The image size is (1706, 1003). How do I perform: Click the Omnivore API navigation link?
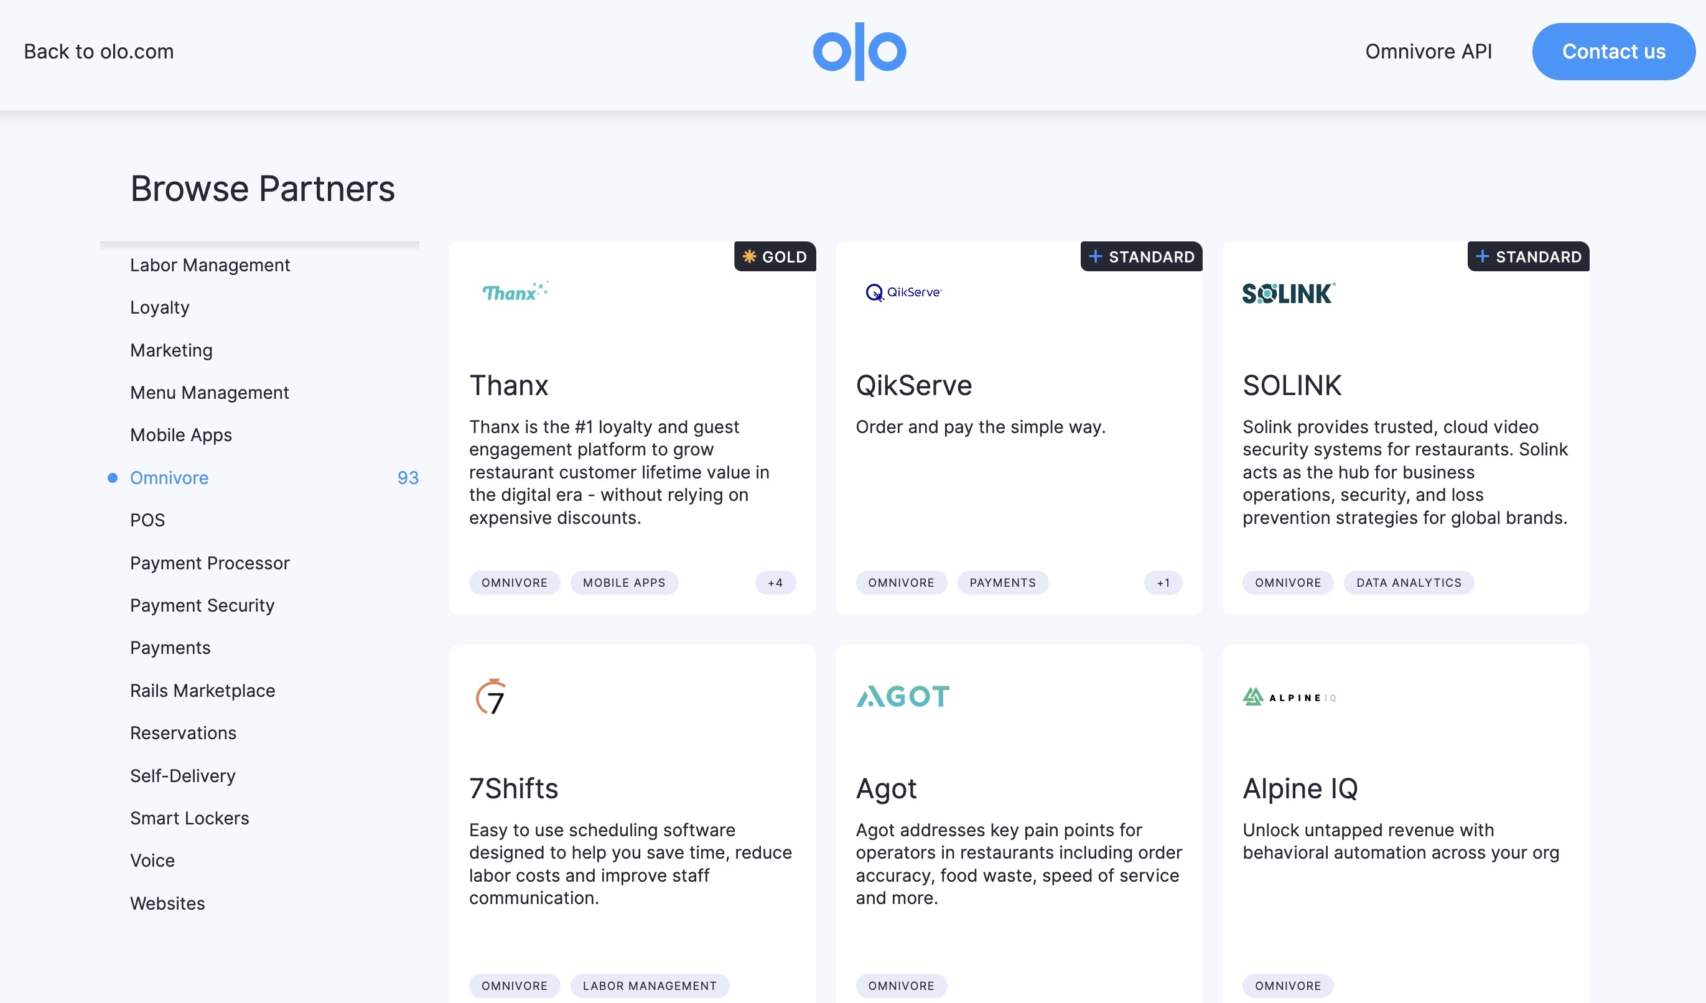pos(1428,52)
